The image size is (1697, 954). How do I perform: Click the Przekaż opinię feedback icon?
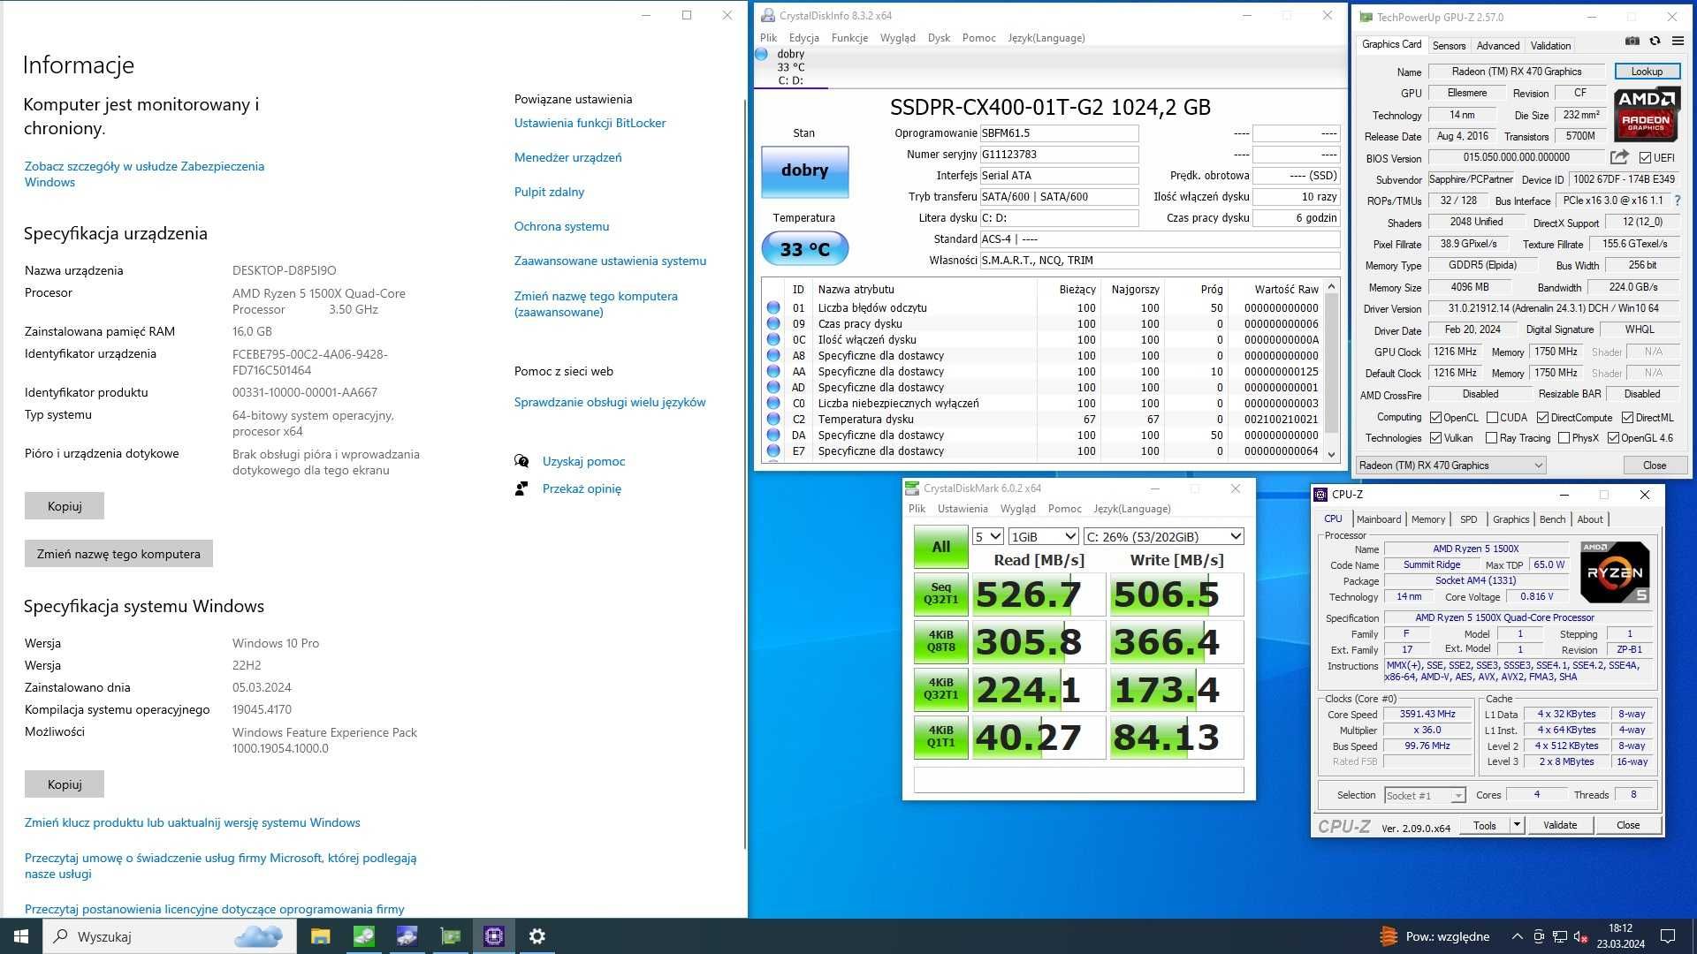pos(521,488)
